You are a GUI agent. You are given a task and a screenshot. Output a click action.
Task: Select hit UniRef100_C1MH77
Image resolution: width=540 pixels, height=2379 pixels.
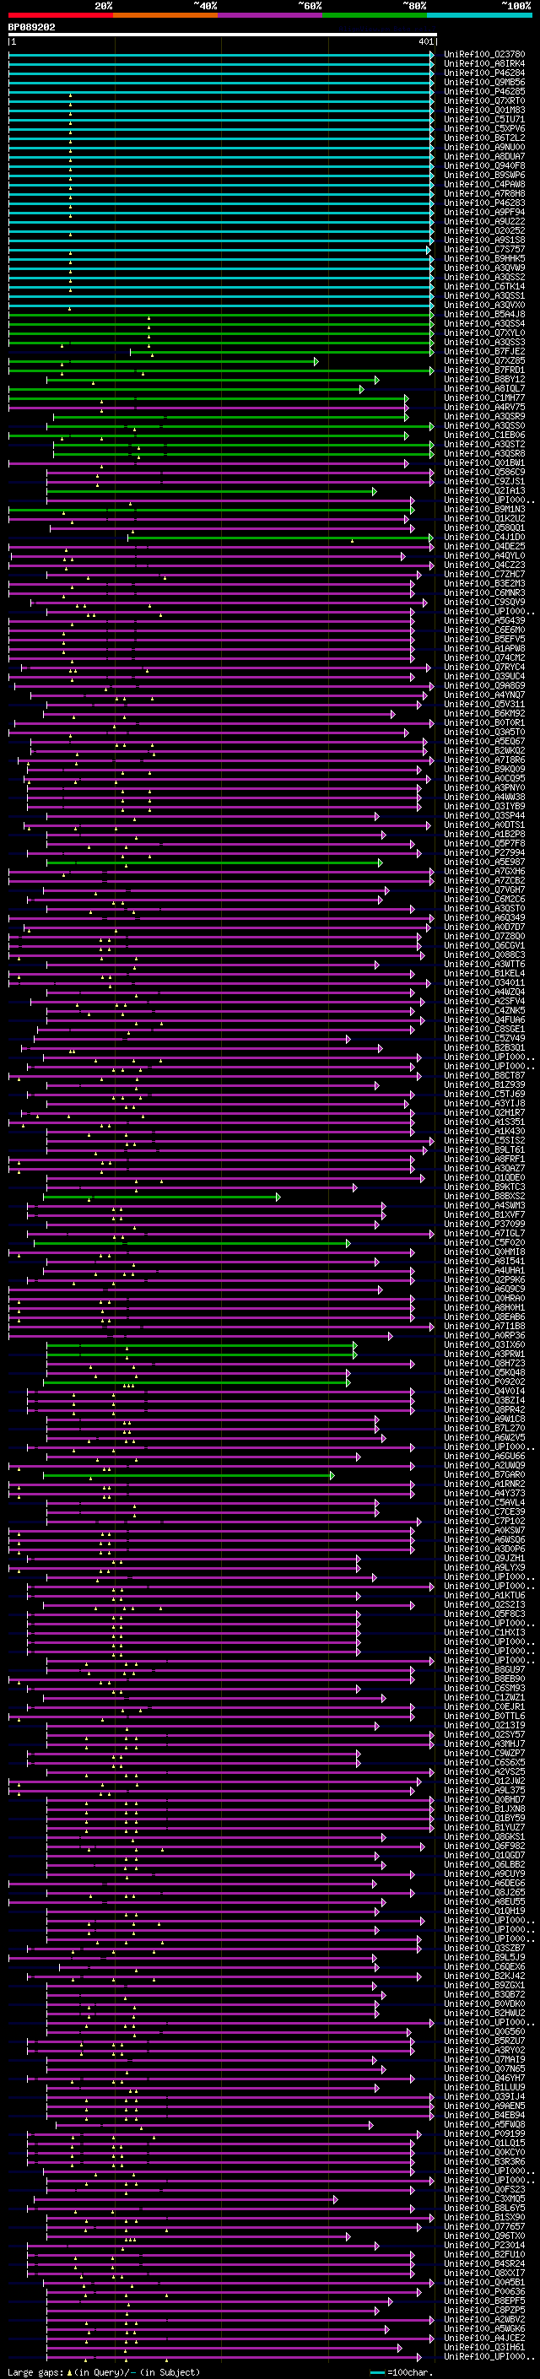pyautogui.click(x=483, y=398)
